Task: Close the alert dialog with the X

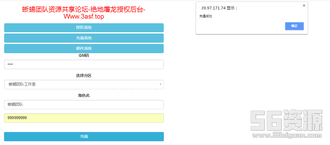Action: pos(304,5)
